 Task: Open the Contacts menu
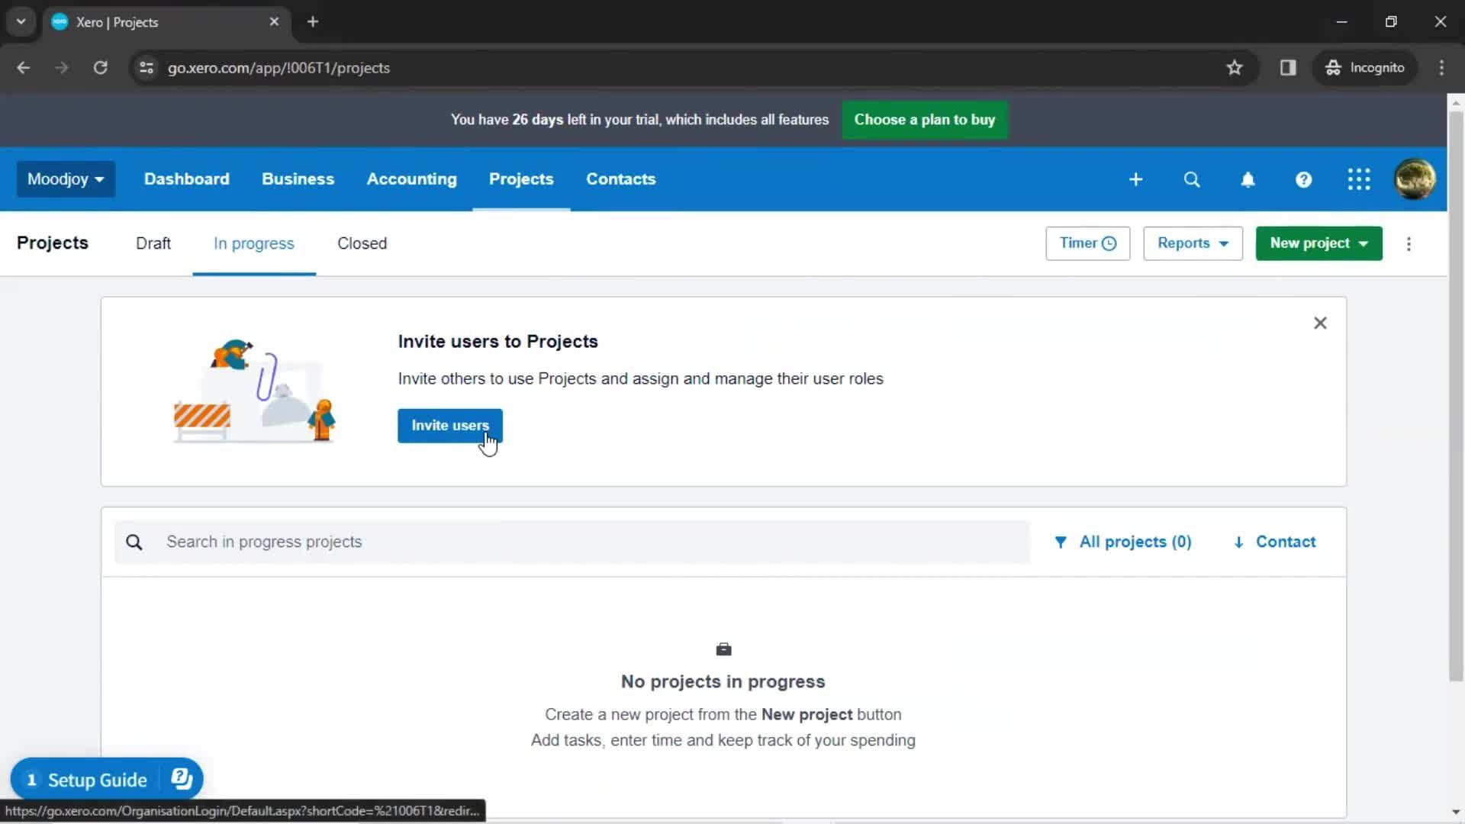click(620, 179)
